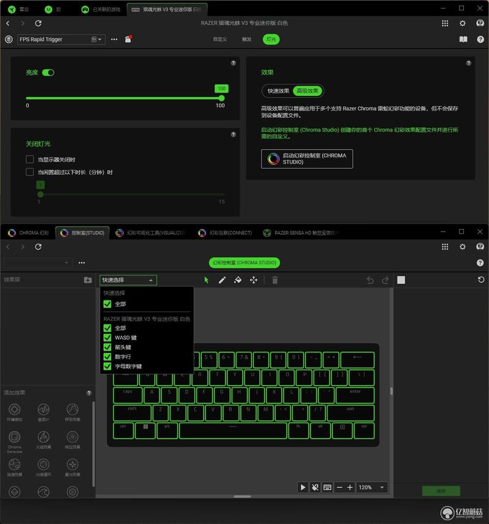Uncheck WASD 键 checkbox
This screenshot has height=524, width=489.
coord(108,338)
